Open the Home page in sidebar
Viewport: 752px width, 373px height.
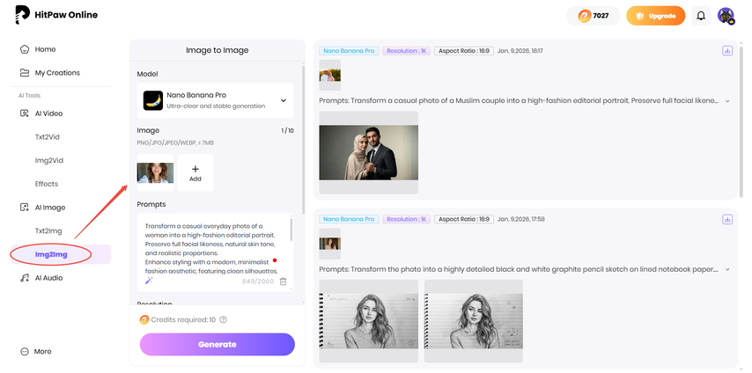tap(45, 49)
